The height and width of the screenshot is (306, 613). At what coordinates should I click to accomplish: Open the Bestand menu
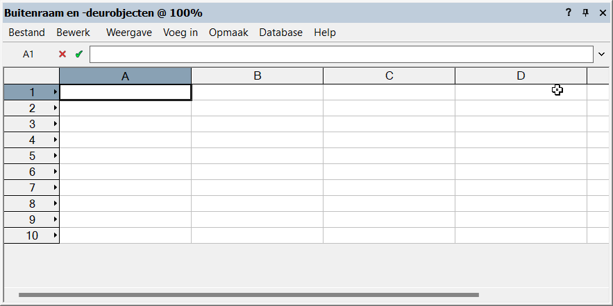(x=26, y=33)
